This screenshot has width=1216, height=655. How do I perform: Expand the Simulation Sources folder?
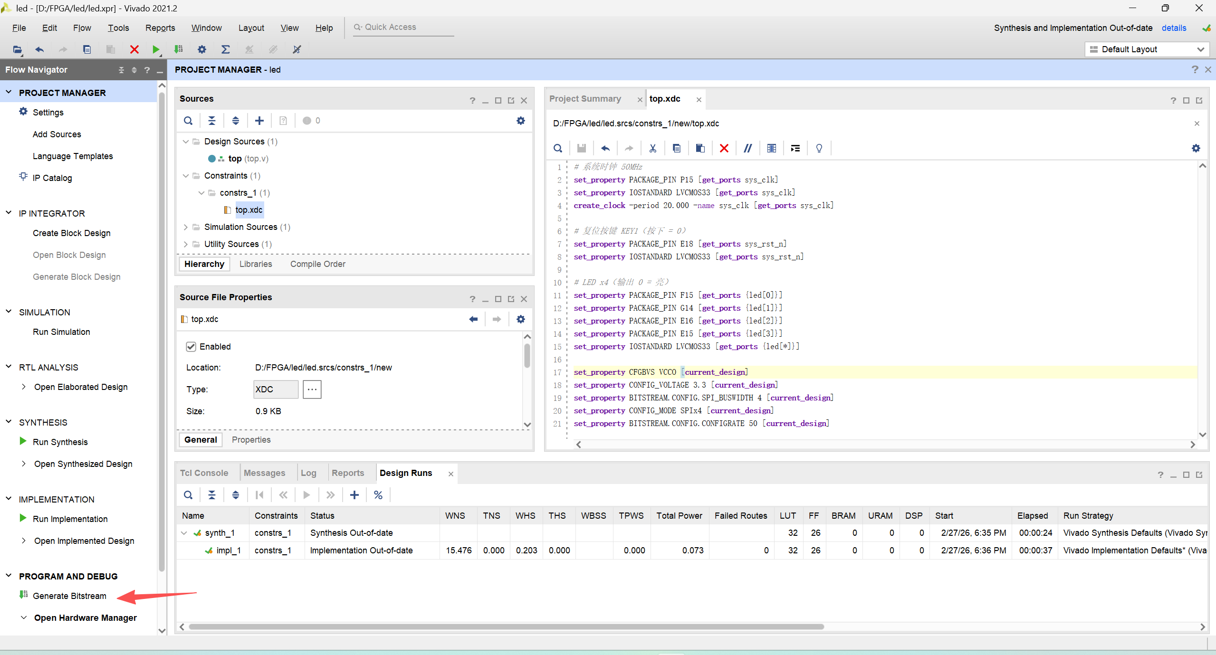[186, 227]
